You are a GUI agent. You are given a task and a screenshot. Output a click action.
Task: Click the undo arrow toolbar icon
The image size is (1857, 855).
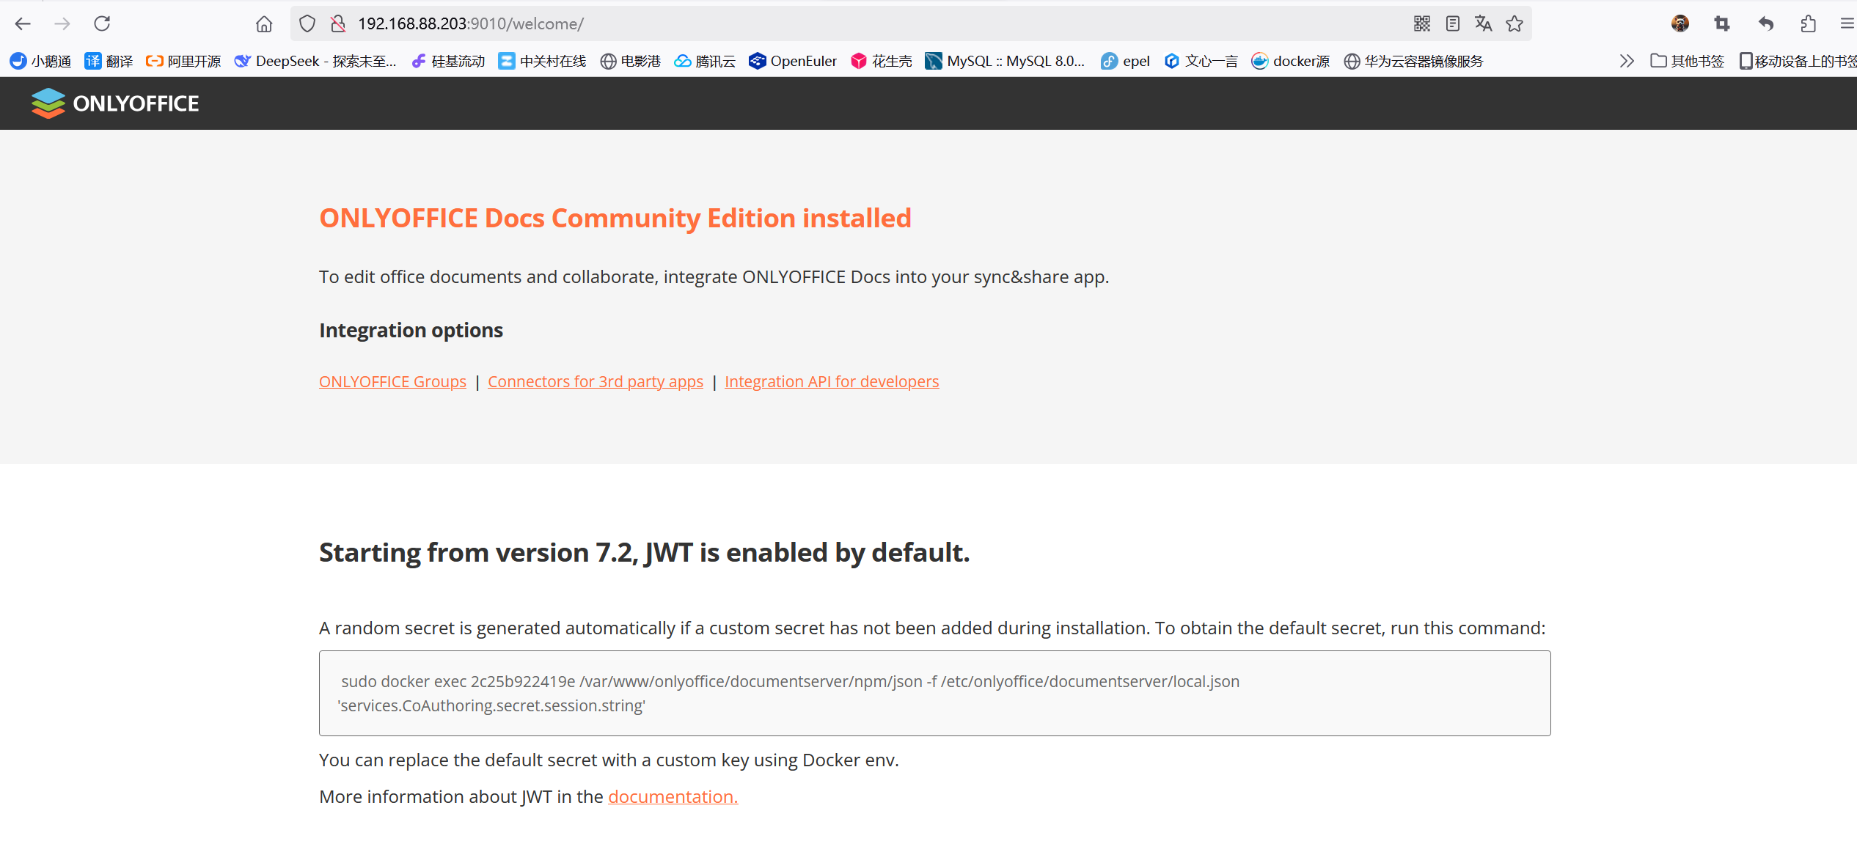(1766, 23)
